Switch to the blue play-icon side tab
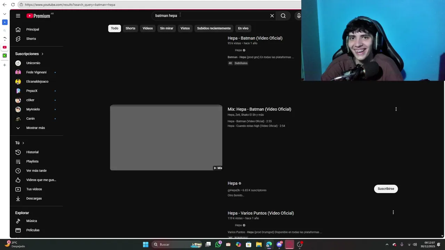Image resolution: width=445 pixels, height=250 pixels. pyautogui.click(x=5, y=22)
